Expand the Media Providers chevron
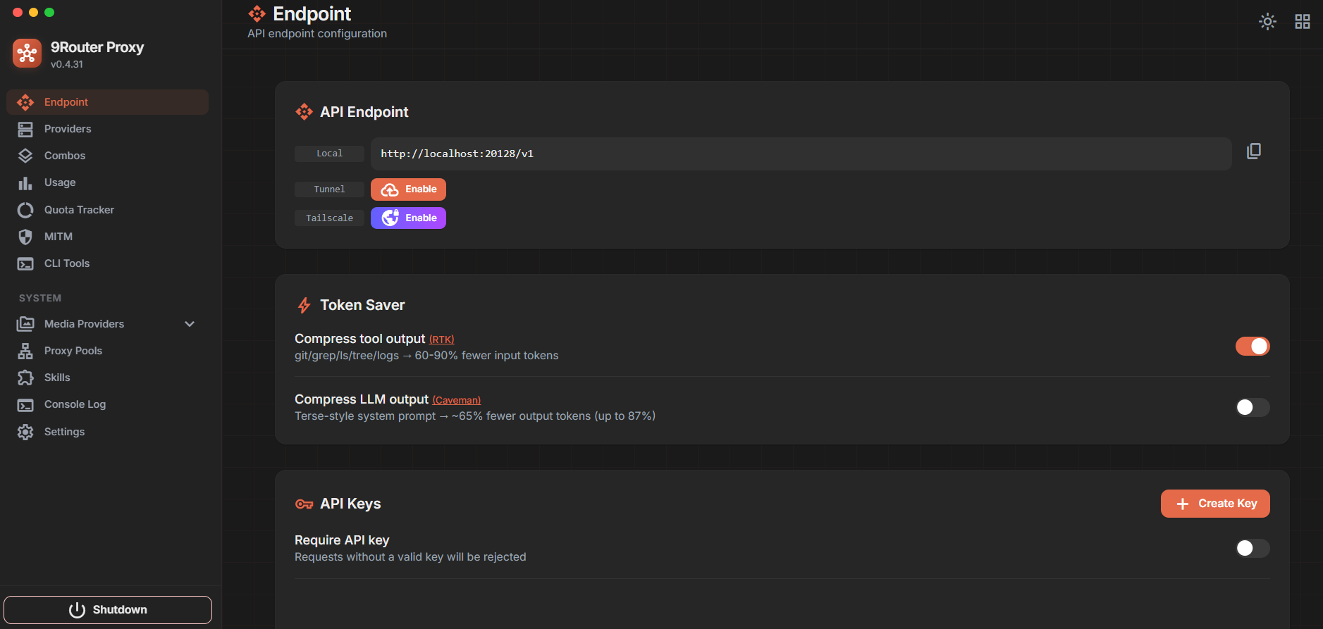1323x629 pixels. coord(190,324)
